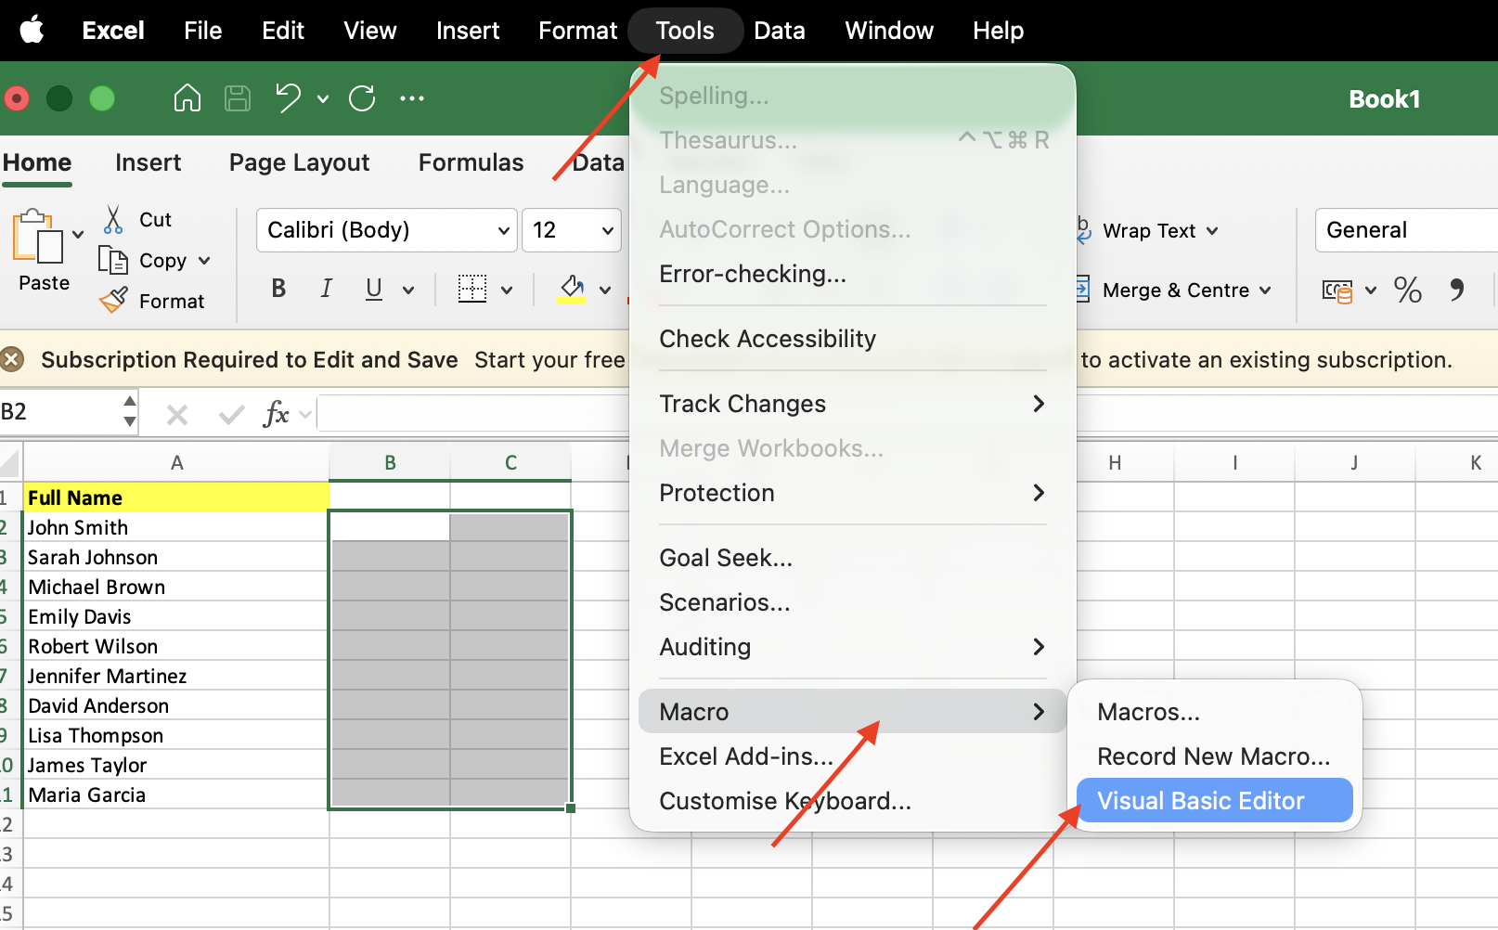Select Visual Basic Editor from Macro submenu
Image resolution: width=1498 pixels, height=930 pixels.
pos(1200,800)
